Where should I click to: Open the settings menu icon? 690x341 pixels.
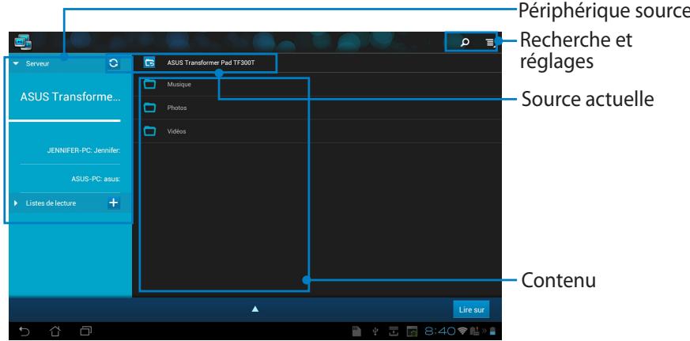(490, 43)
